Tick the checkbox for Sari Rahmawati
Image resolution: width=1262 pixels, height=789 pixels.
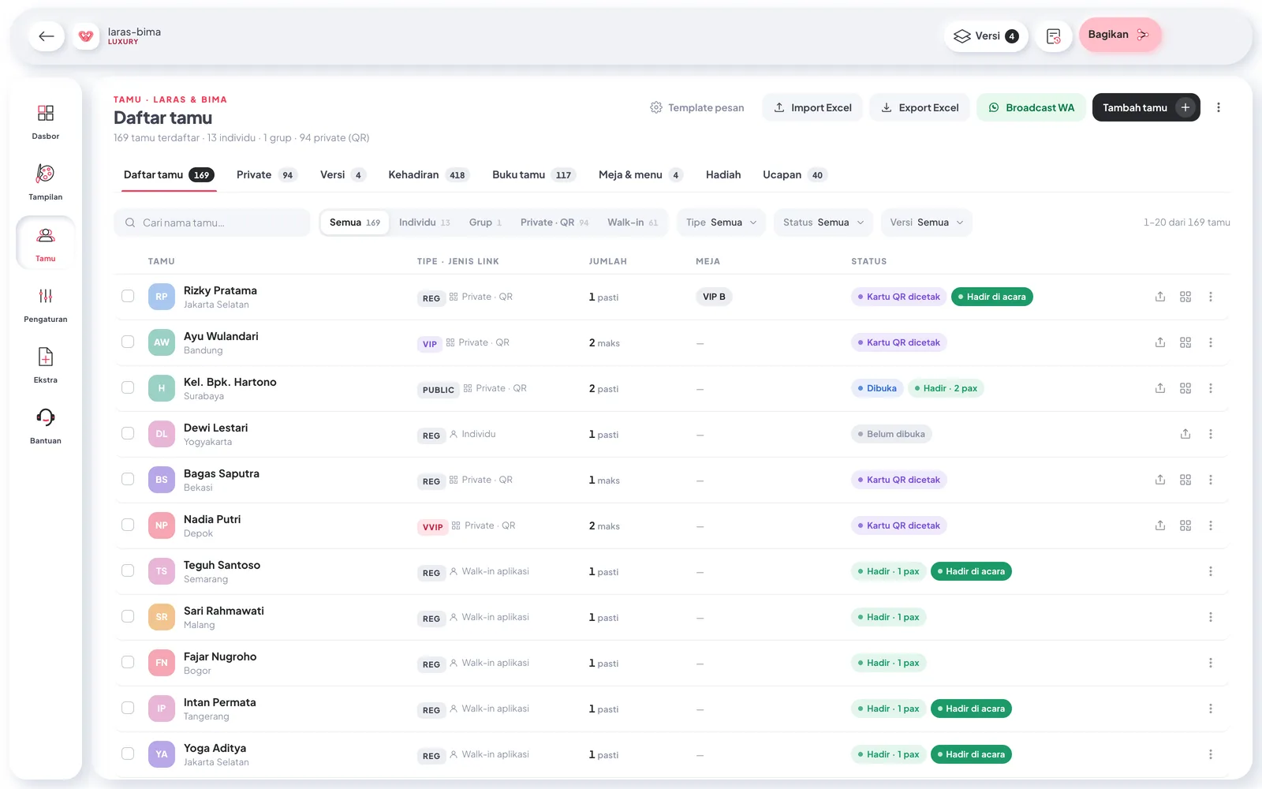point(128,616)
